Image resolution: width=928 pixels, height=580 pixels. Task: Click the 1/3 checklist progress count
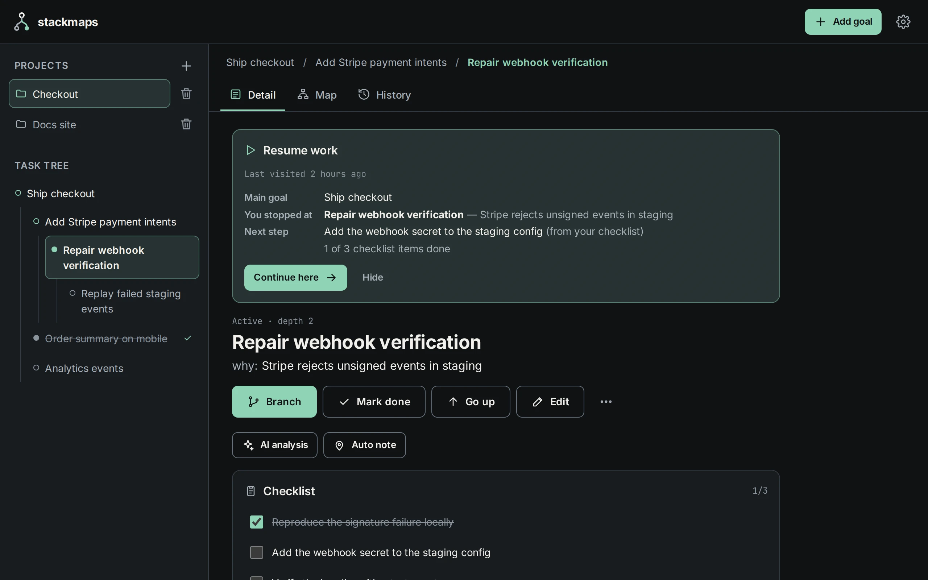(760, 491)
